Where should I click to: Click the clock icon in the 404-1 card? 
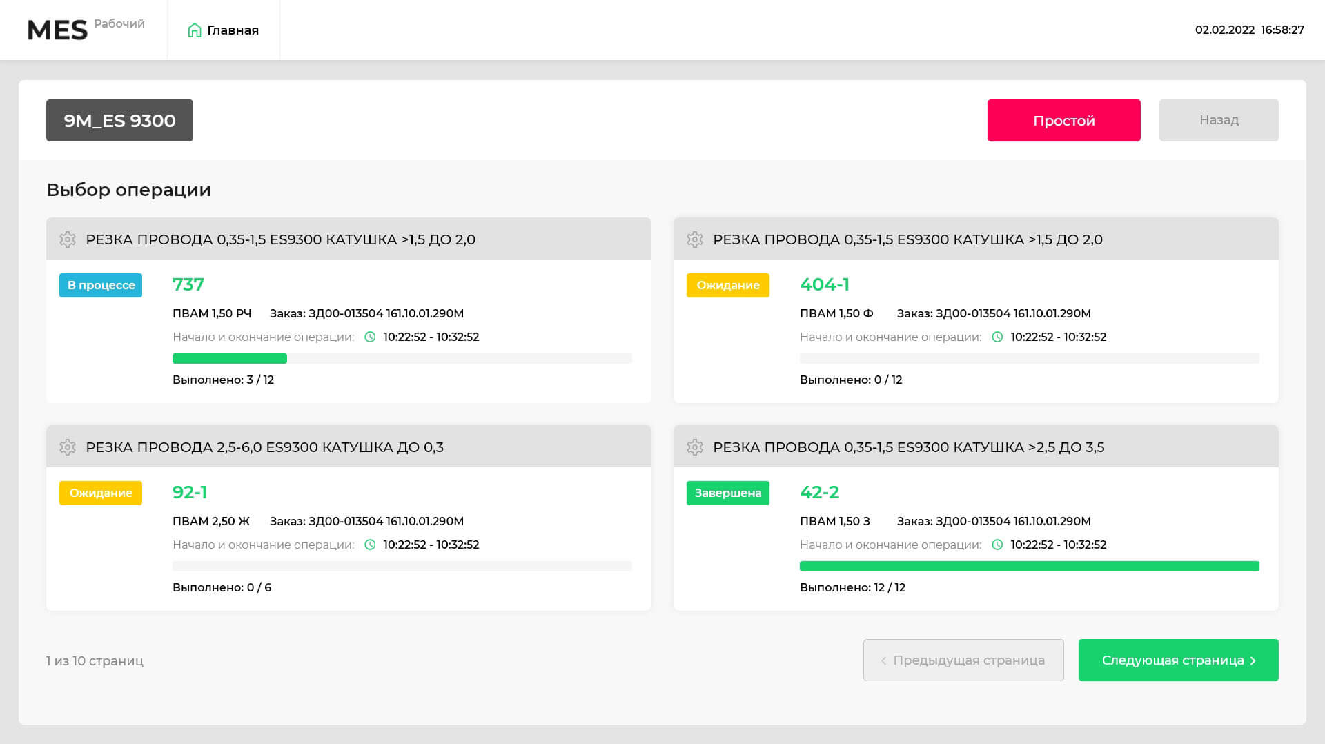tap(997, 337)
